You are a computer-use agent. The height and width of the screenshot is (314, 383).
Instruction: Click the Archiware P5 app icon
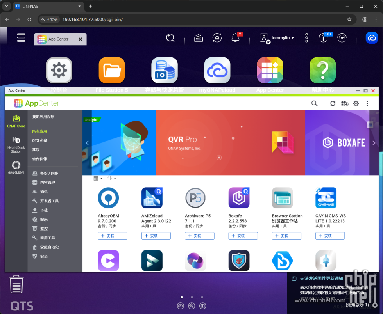coord(195,198)
